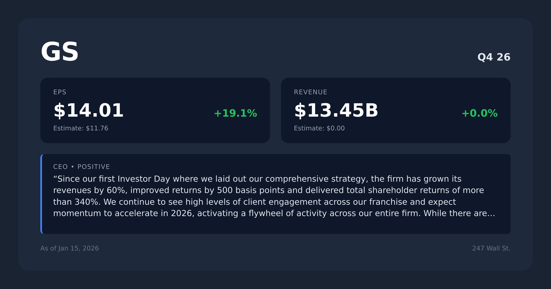Click the truncated "While there are…" quote ending
This screenshot has height=289, width=551.
[x=459, y=213]
